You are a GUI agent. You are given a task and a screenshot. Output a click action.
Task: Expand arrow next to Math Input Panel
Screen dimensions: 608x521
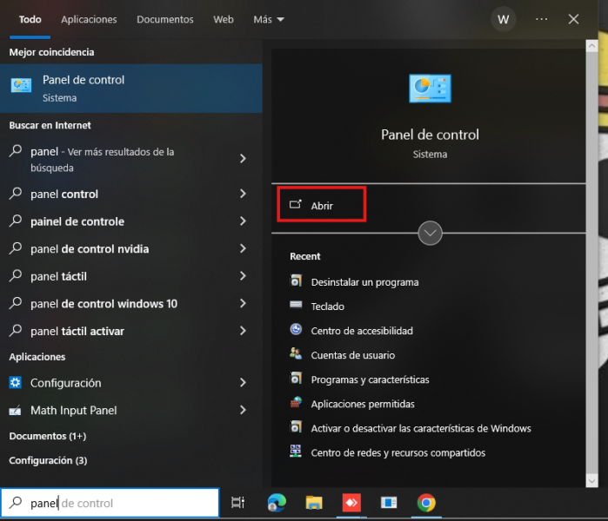tap(243, 411)
